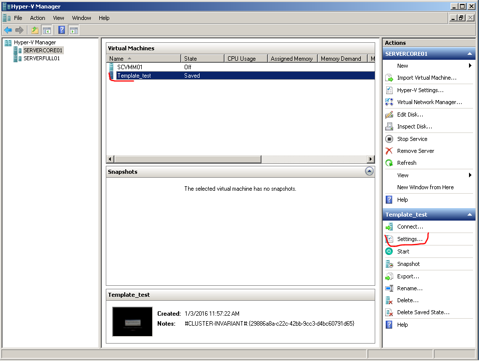
Task: Click the Virtual Network Manager icon
Action: (389, 102)
